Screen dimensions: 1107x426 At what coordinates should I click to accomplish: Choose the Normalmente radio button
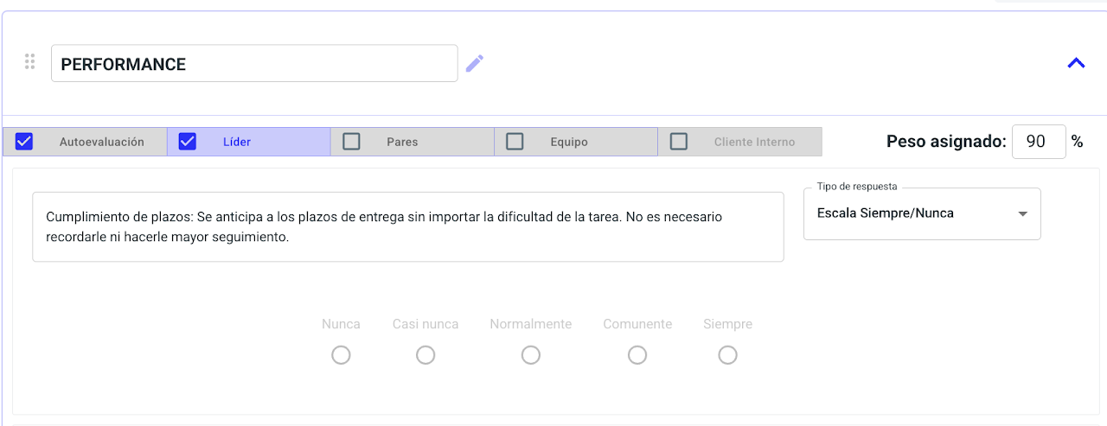[531, 355]
